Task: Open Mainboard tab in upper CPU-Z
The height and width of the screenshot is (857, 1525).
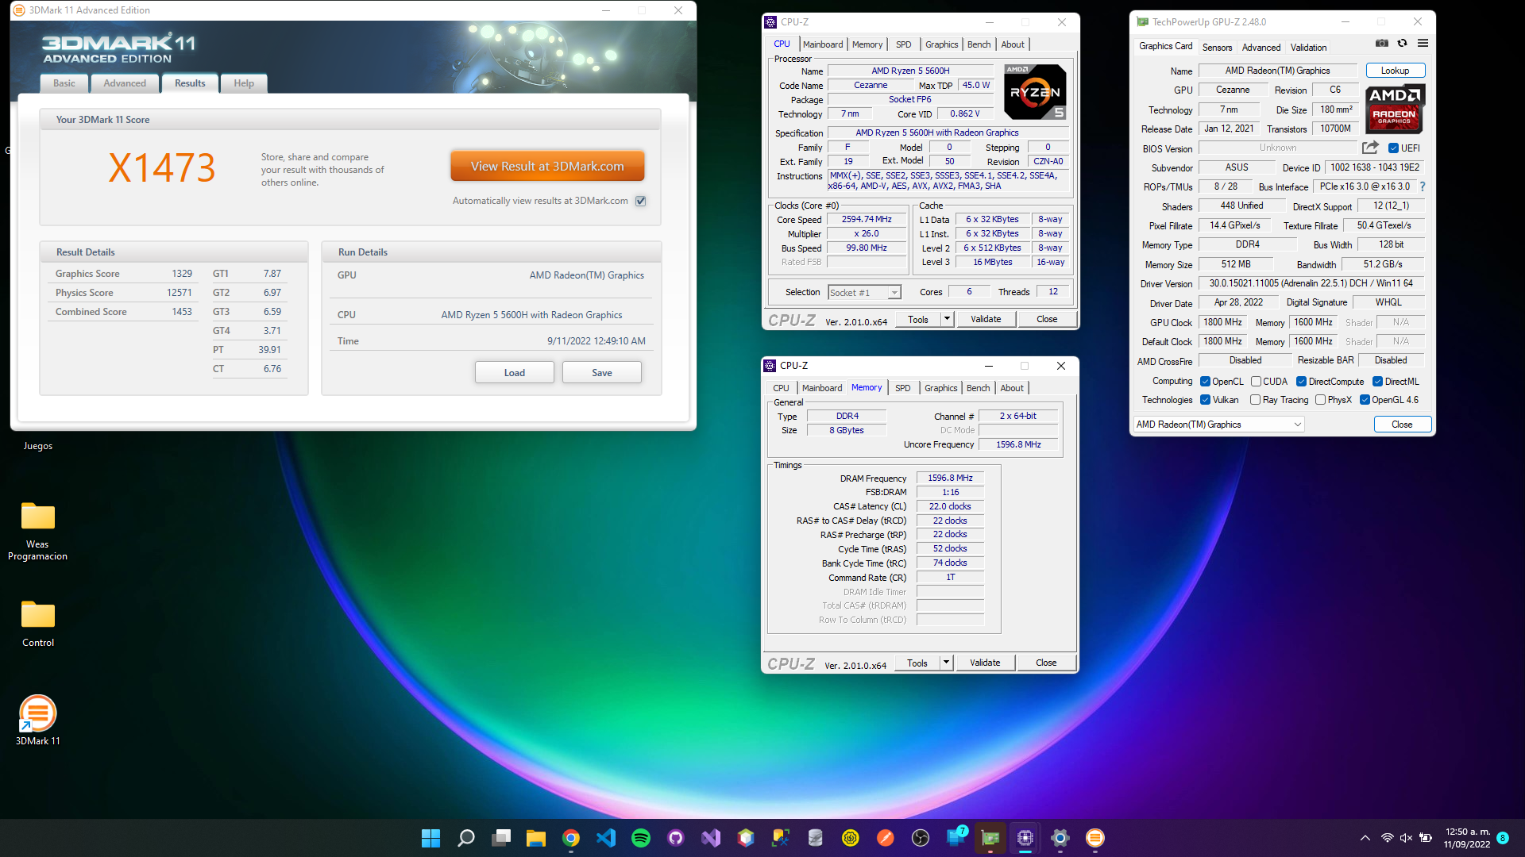Action: [x=823, y=44]
